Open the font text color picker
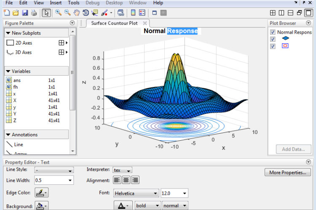 [123, 205]
